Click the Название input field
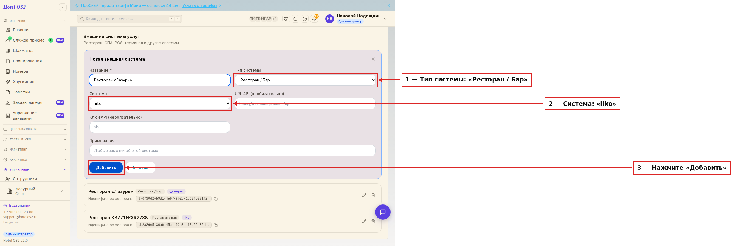 160,80
